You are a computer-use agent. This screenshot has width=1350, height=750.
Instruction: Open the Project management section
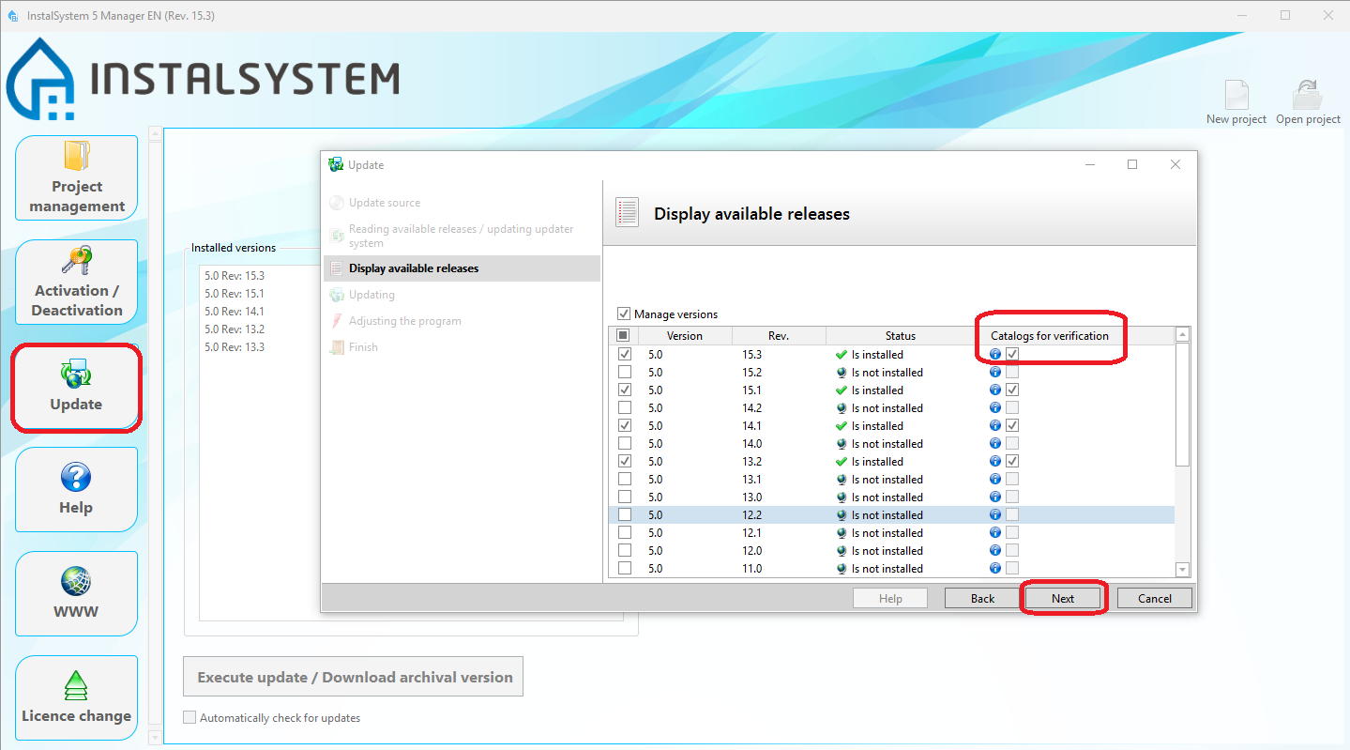coord(76,177)
